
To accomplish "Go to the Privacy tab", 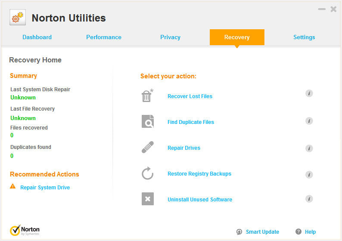I will click(x=170, y=37).
